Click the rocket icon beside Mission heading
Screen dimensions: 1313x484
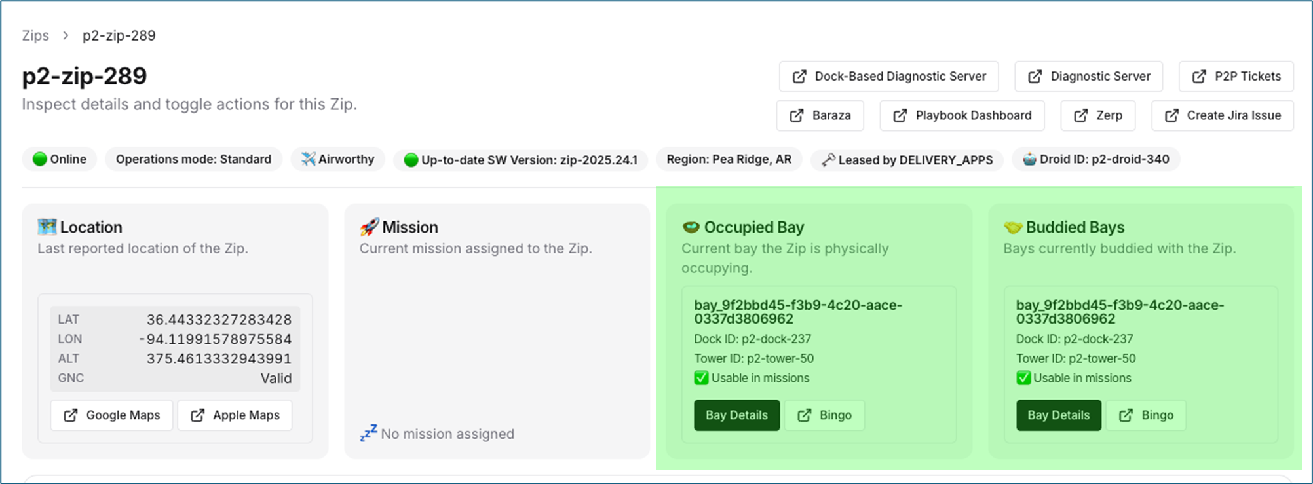(x=370, y=227)
